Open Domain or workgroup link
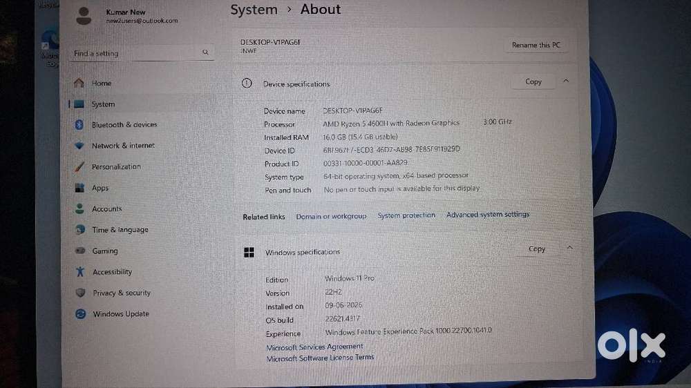This screenshot has width=691, height=388. pos(331,216)
